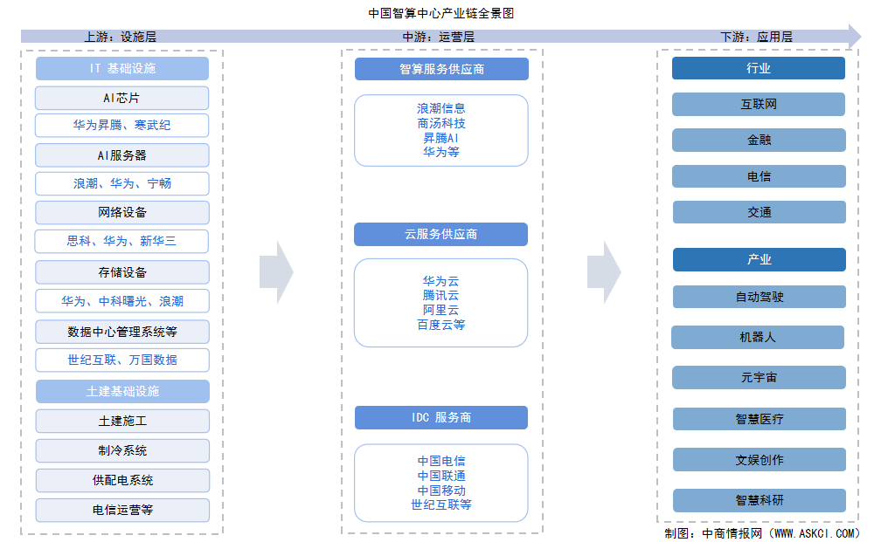The width and height of the screenshot is (881, 542).
Task: Select 世纪互联等 in the IDC list
Action: (441, 505)
